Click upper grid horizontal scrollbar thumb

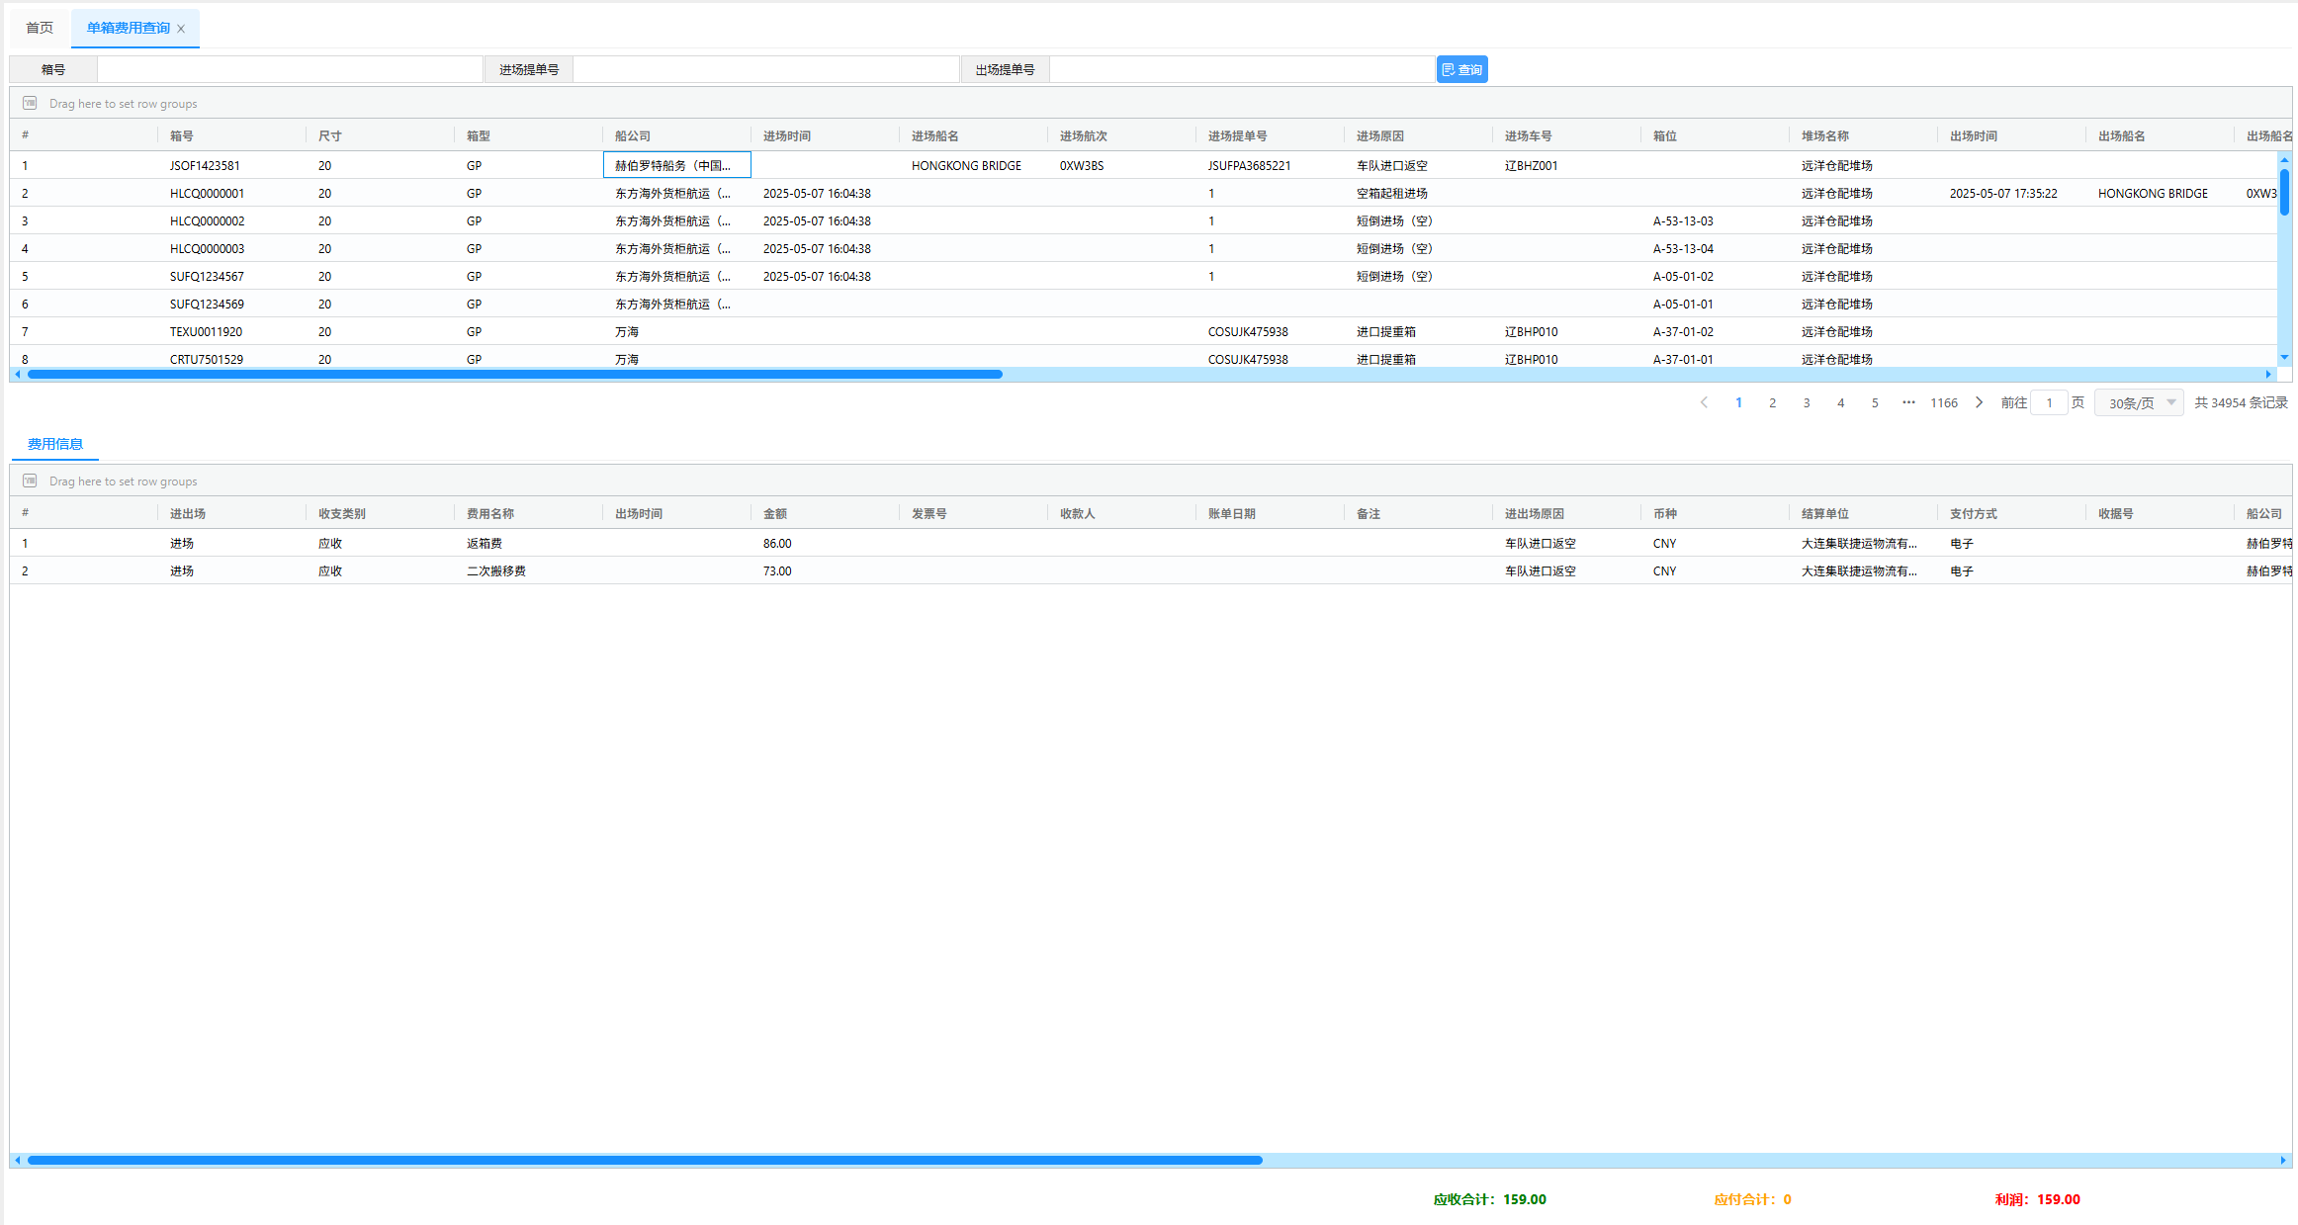pyautogui.click(x=514, y=374)
